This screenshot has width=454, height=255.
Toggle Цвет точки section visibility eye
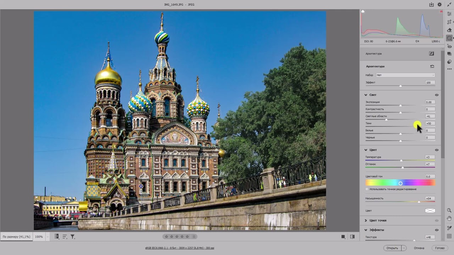point(437,220)
